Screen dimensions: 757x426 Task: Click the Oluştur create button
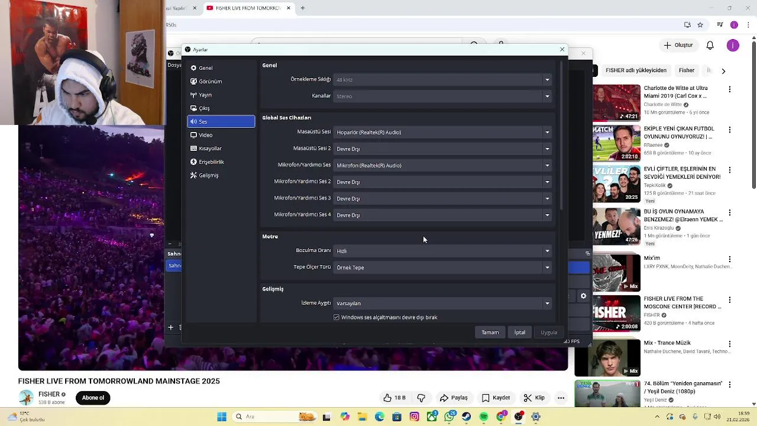pos(678,45)
